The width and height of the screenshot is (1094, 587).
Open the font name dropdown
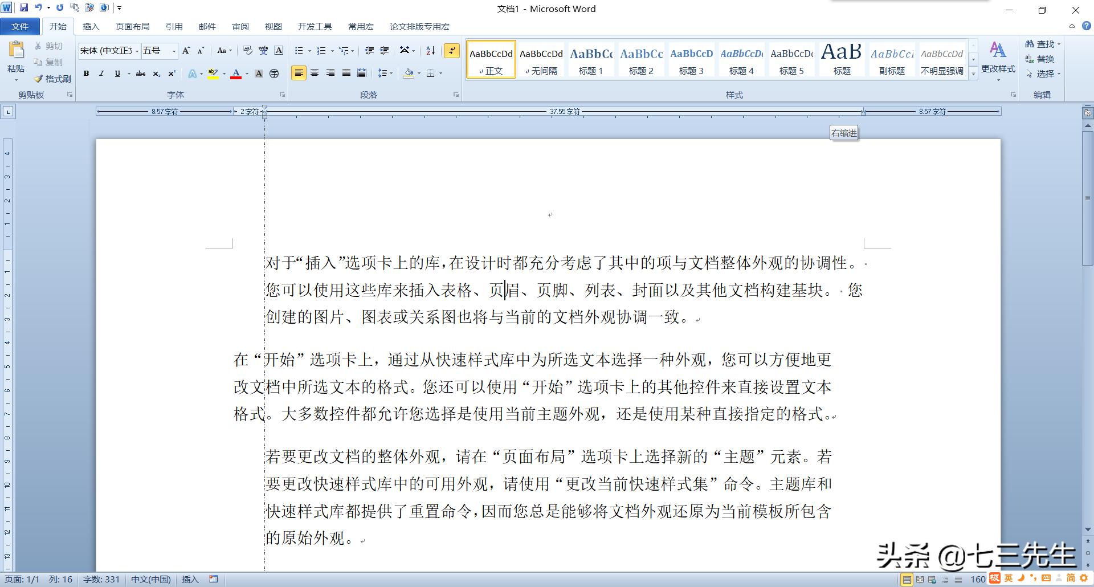(x=137, y=51)
